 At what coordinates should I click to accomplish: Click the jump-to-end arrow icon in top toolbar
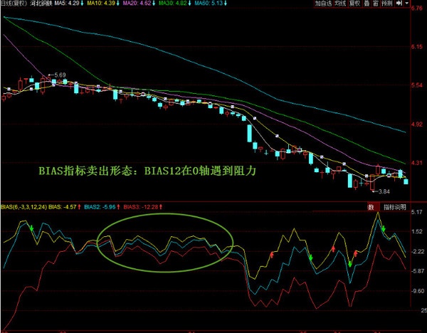399,4
